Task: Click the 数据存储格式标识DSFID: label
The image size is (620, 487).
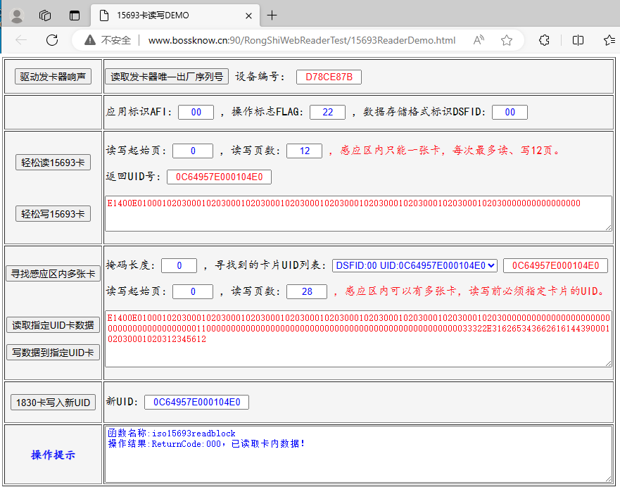Action: [x=424, y=112]
